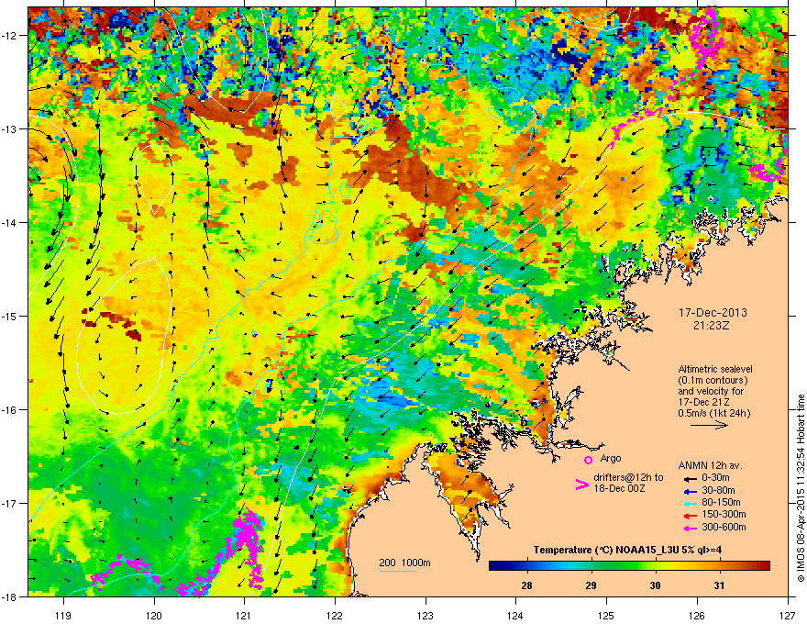Click the longitude axis label 119
The height and width of the screenshot is (624, 807).
point(63,615)
